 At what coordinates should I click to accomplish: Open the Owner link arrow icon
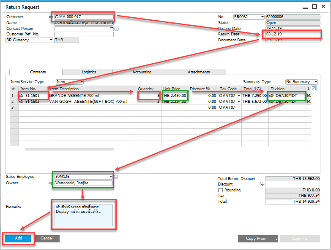pyautogui.click(x=50, y=183)
